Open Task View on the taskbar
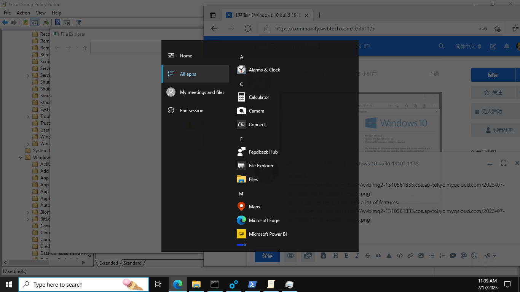The image size is (520, 292). (x=158, y=284)
